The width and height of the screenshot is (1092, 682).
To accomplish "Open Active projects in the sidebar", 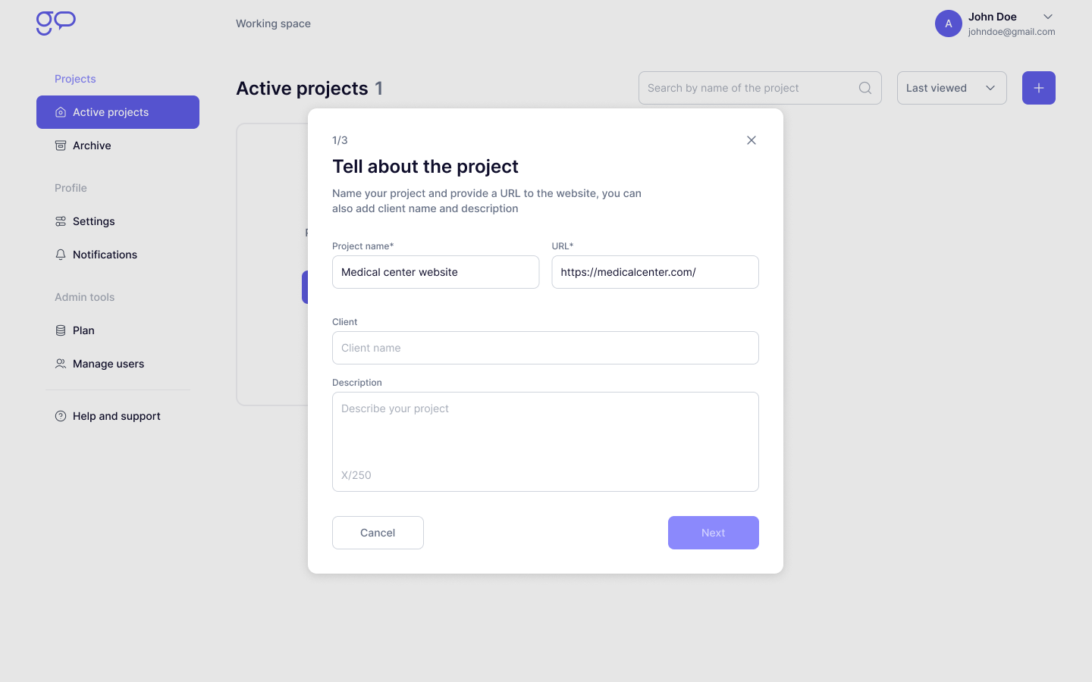I will [x=118, y=112].
